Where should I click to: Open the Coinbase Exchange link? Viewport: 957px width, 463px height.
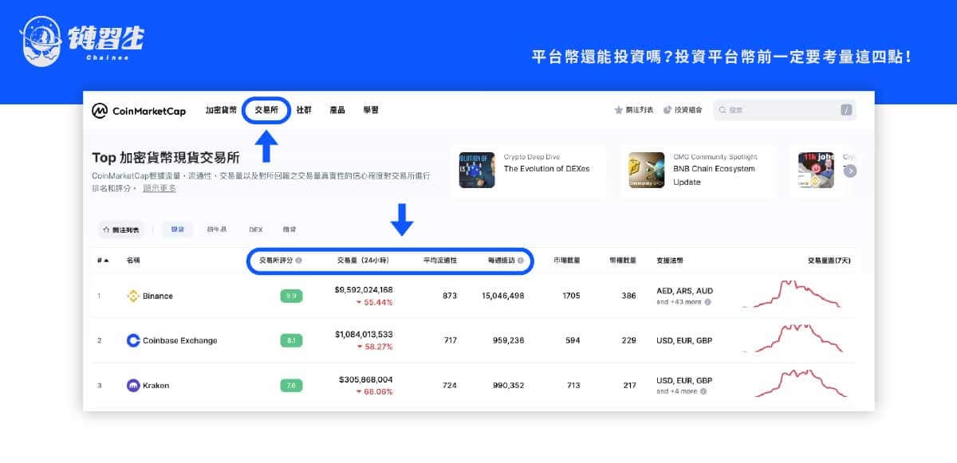[180, 340]
